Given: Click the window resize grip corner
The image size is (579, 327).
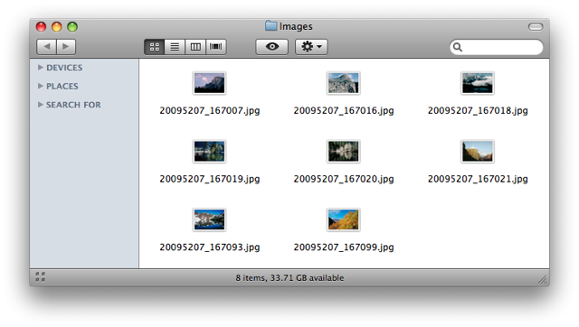Looking at the screenshot, I should pos(543,280).
